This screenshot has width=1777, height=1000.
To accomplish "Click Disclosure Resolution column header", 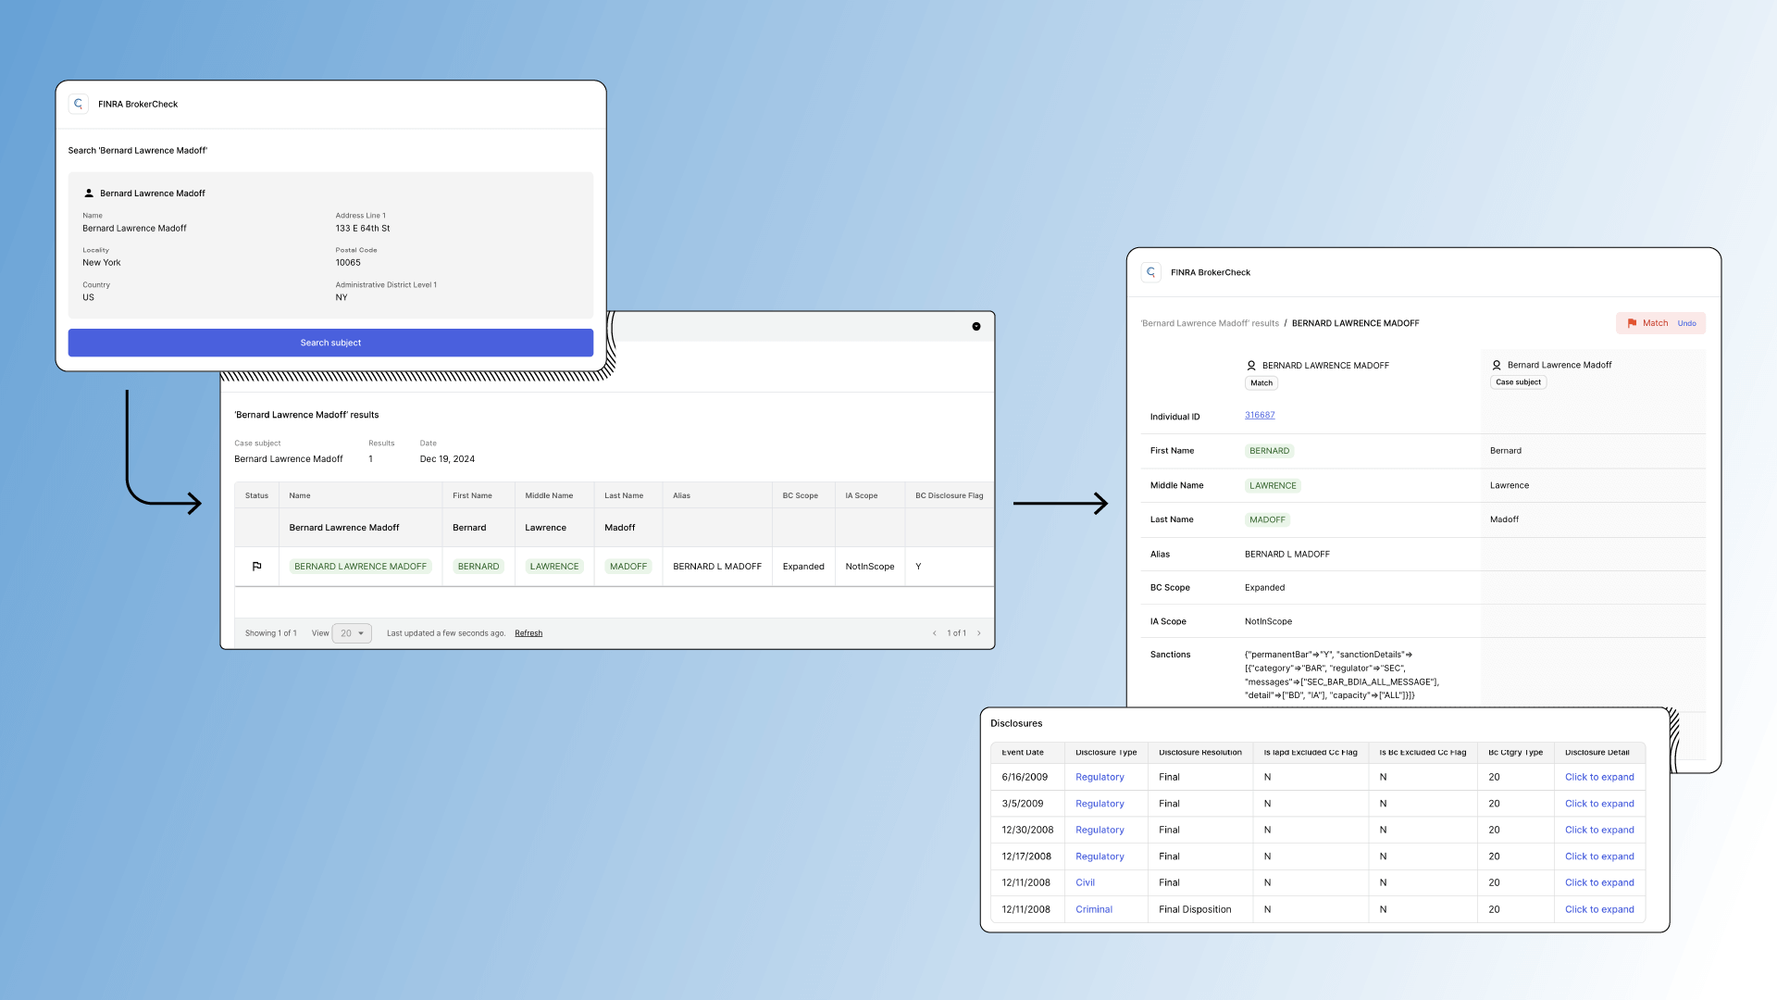I will tap(1200, 752).
